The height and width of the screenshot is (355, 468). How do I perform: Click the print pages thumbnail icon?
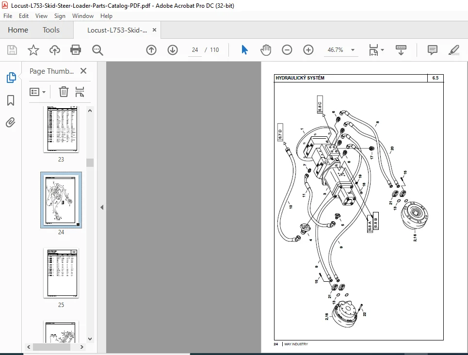click(x=80, y=92)
